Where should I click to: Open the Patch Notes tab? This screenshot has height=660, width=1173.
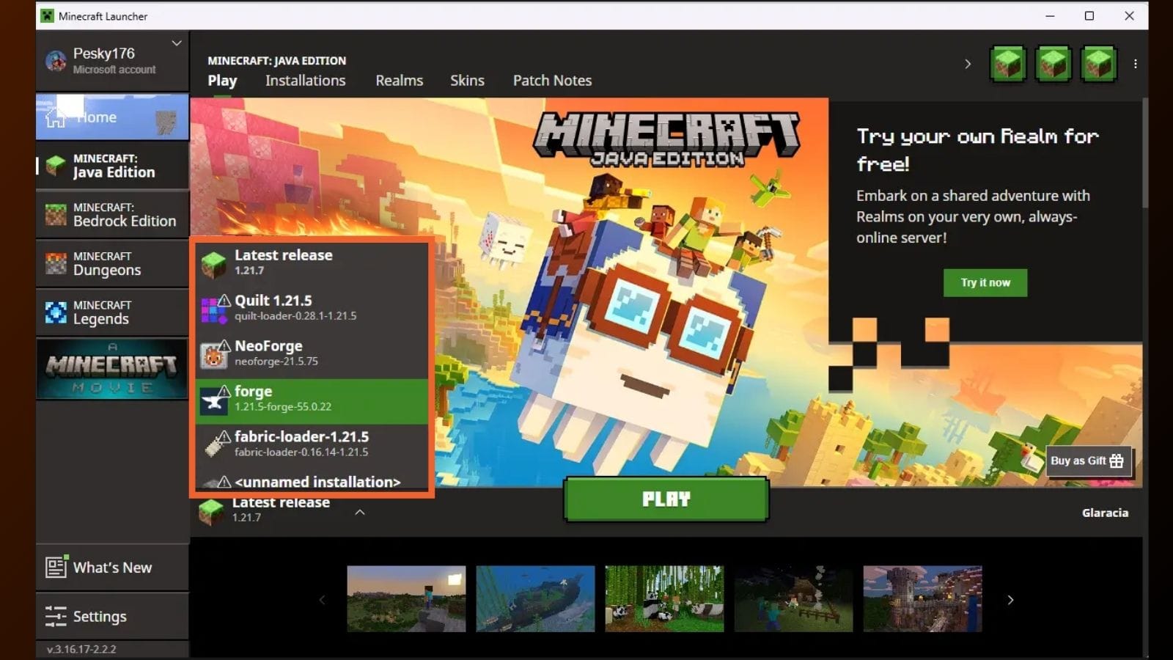point(552,81)
